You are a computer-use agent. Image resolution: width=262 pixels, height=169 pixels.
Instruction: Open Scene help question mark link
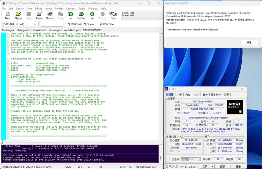point(89,24)
